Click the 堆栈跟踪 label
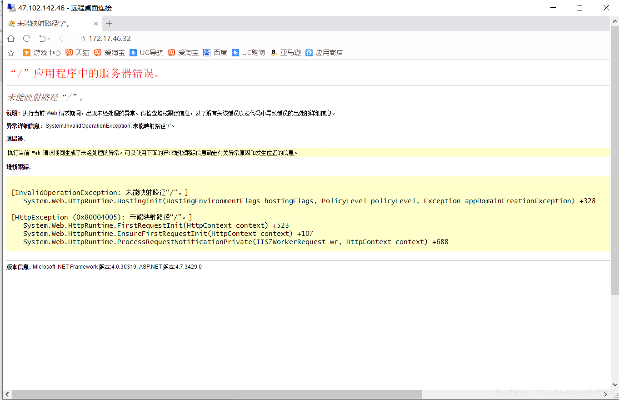The image size is (619, 400). pos(19,167)
